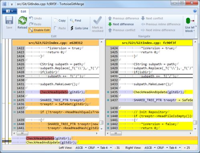This screenshot has width=200, height=153.
Task: Open quick access toolbar customize arrow
Action: tap(12, 4)
